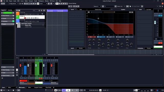
Task: Click the track preset icon beside No Track Preset
Action: coord(130,6)
